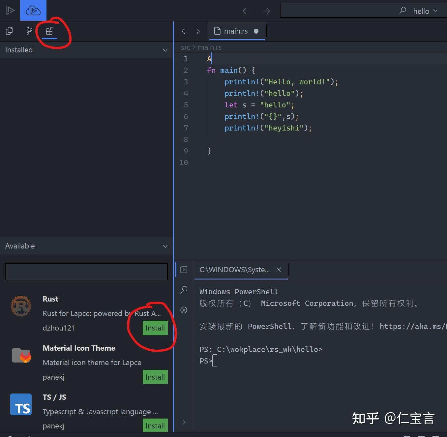
Task: Install the Rust plugin
Action: click(155, 328)
